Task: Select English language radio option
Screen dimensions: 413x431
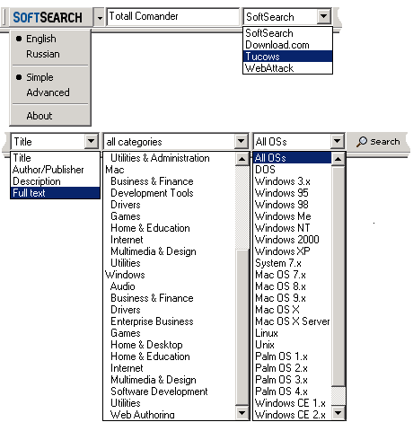Action: coord(41,39)
